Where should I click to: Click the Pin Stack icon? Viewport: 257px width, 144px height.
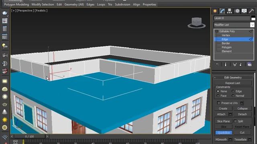[x=217, y=64]
